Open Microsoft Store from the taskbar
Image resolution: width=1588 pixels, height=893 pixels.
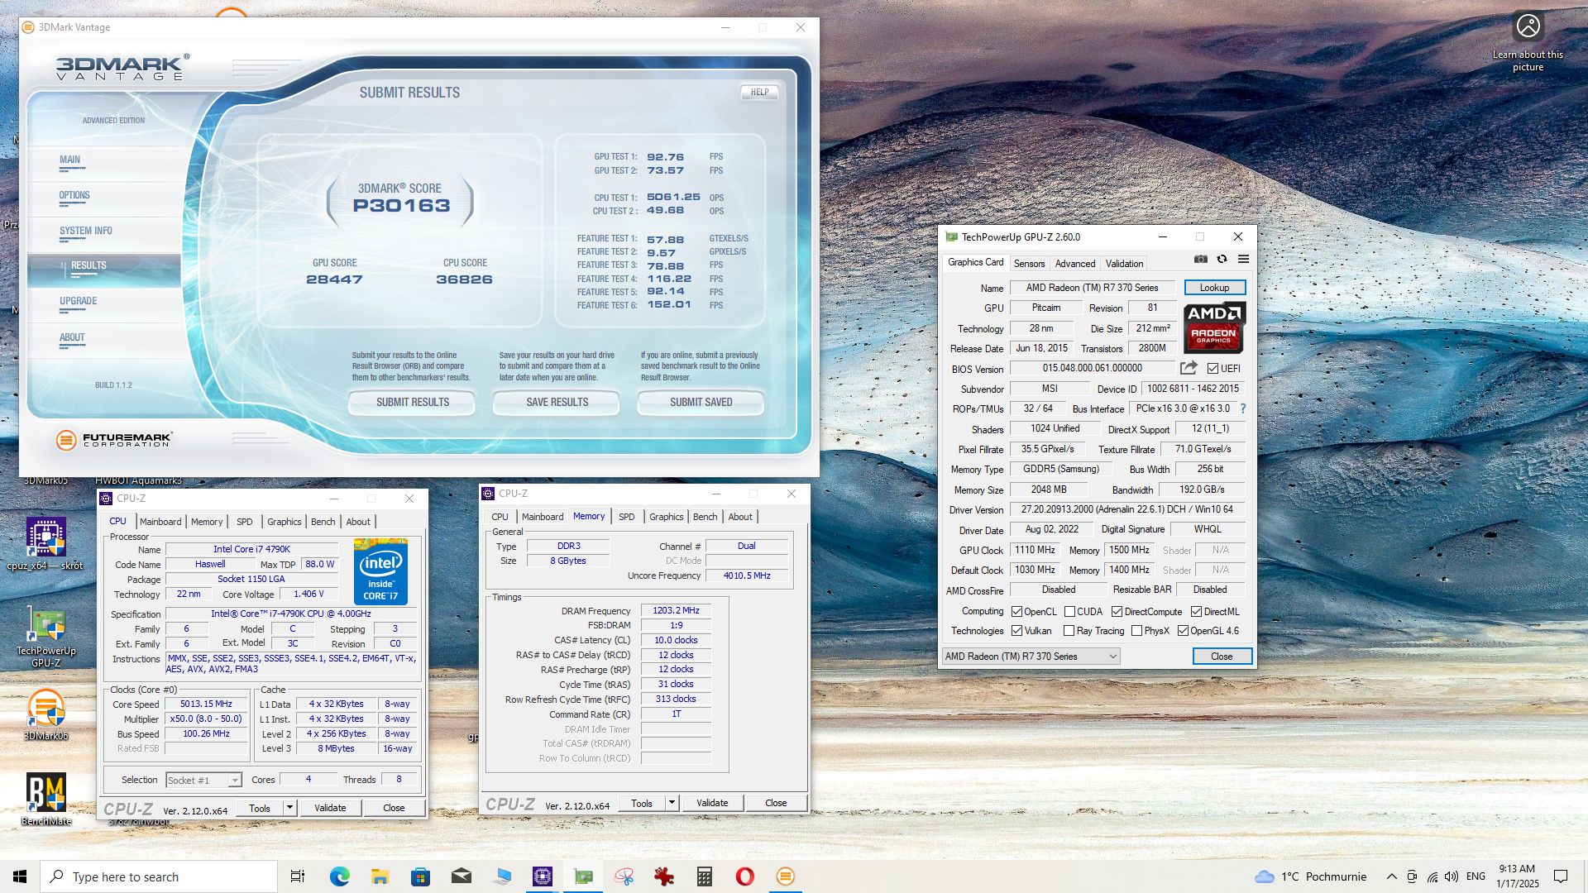420,876
